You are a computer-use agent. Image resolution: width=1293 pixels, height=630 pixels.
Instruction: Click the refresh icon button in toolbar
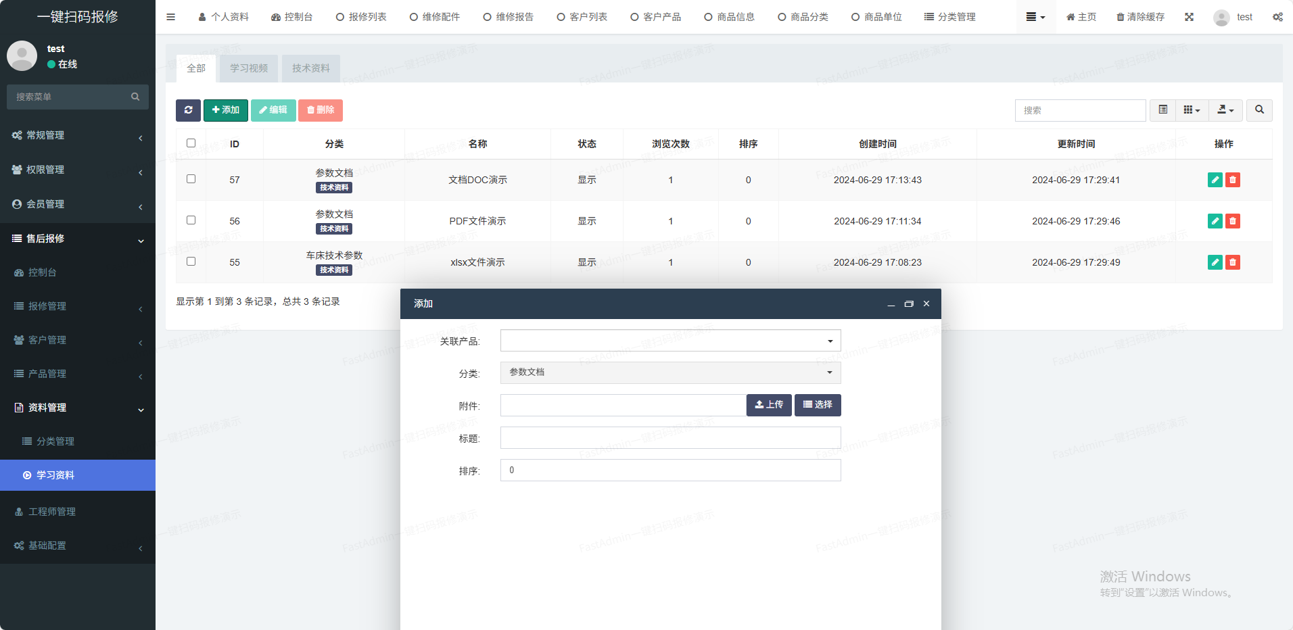tap(188, 110)
